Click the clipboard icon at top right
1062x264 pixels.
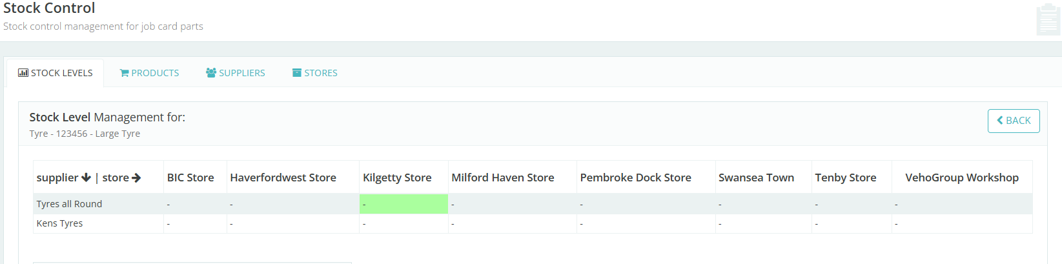pyautogui.click(x=1047, y=20)
